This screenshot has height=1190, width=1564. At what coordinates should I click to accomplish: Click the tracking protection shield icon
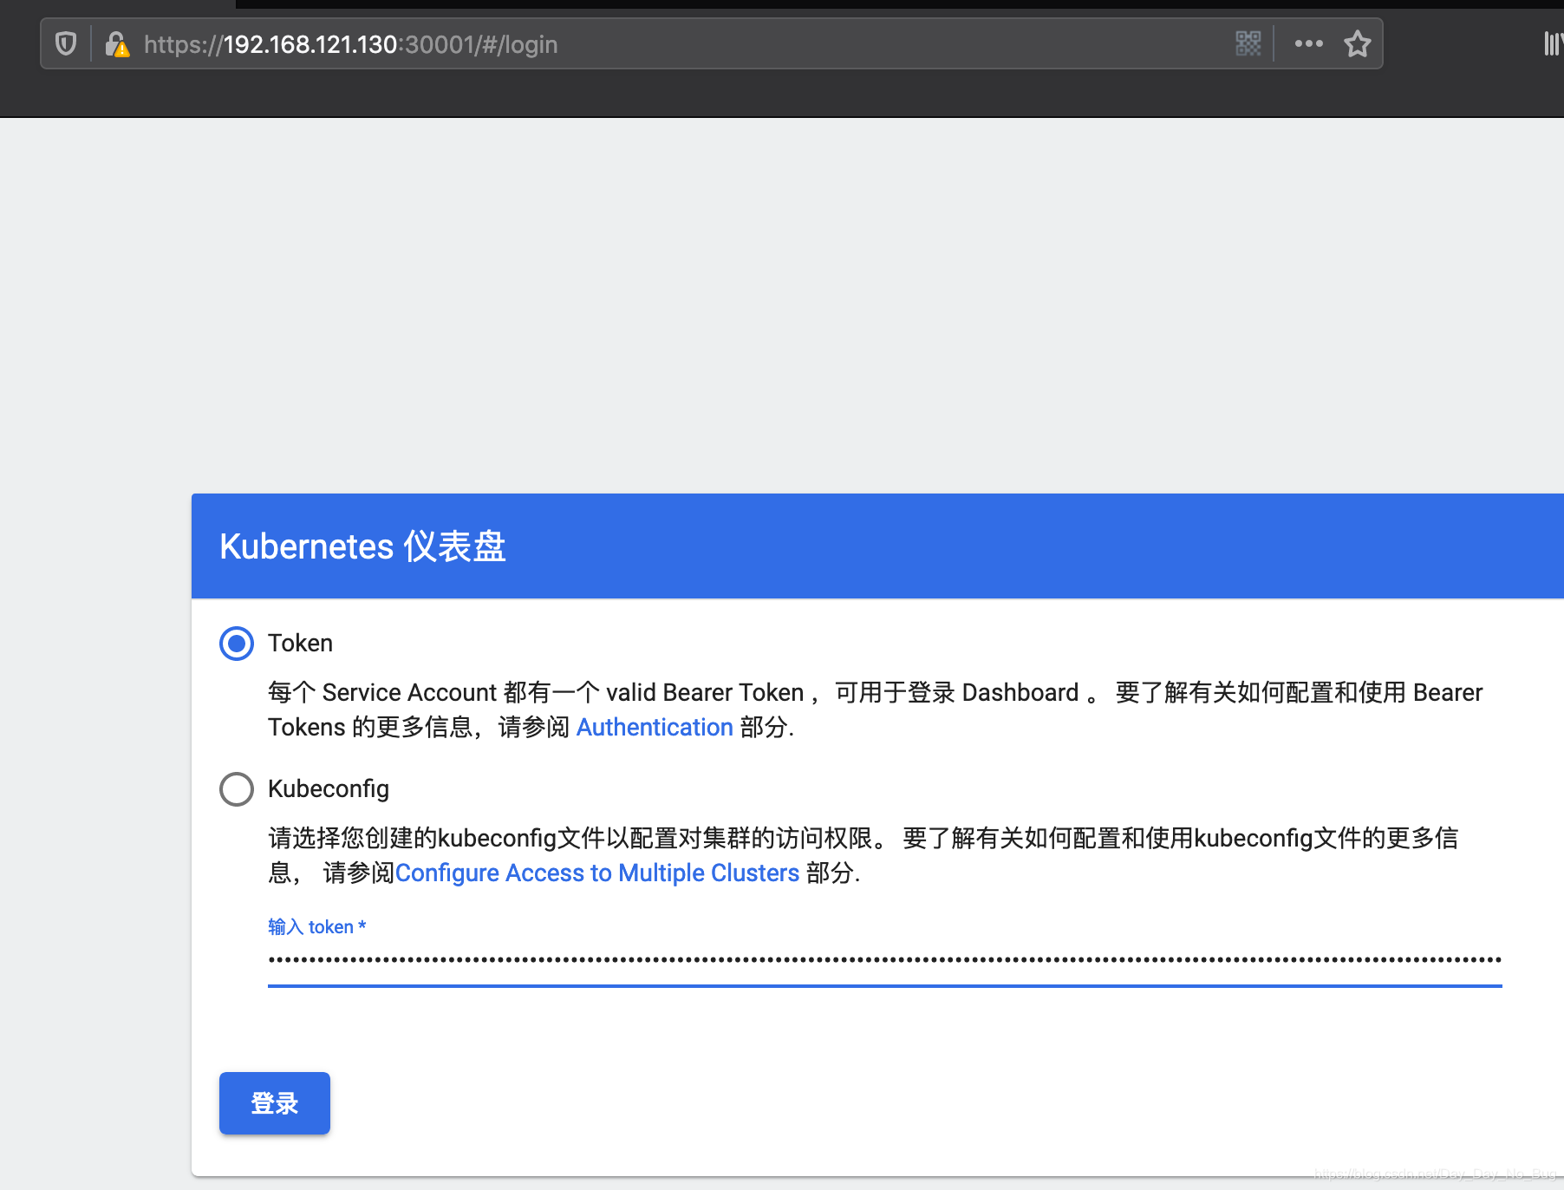(x=65, y=43)
